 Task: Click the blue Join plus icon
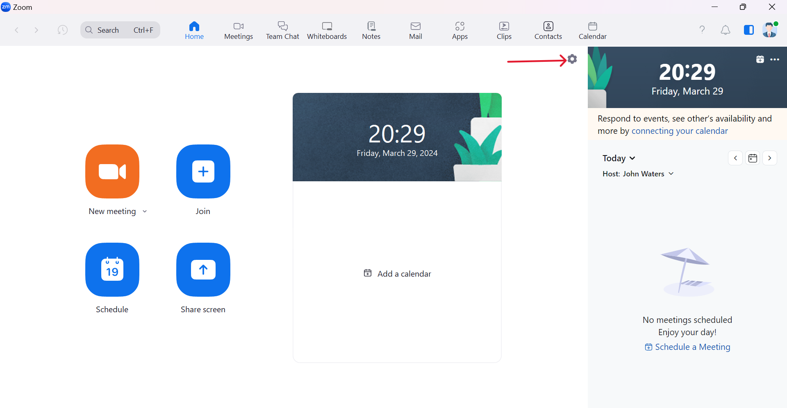pos(203,171)
